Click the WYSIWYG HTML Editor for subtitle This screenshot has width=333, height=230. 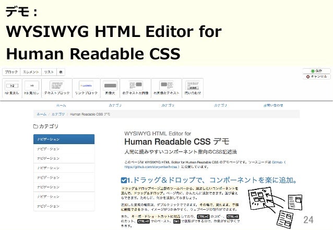point(158,134)
